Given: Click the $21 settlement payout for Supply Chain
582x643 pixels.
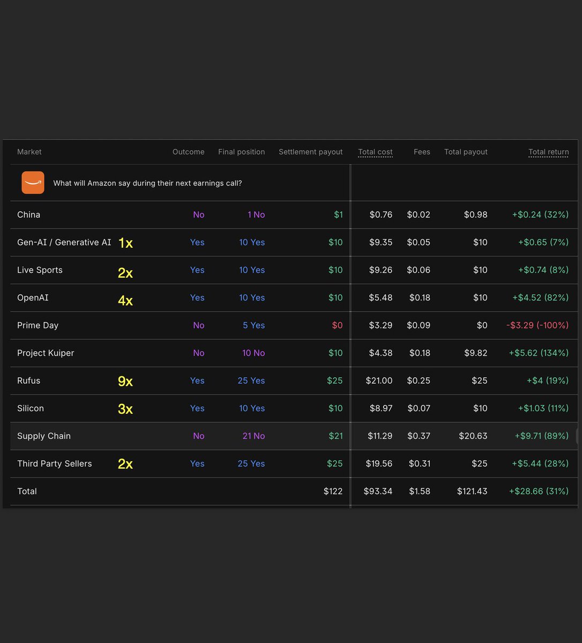Looking at the screenshot, I should pos(335,436).
